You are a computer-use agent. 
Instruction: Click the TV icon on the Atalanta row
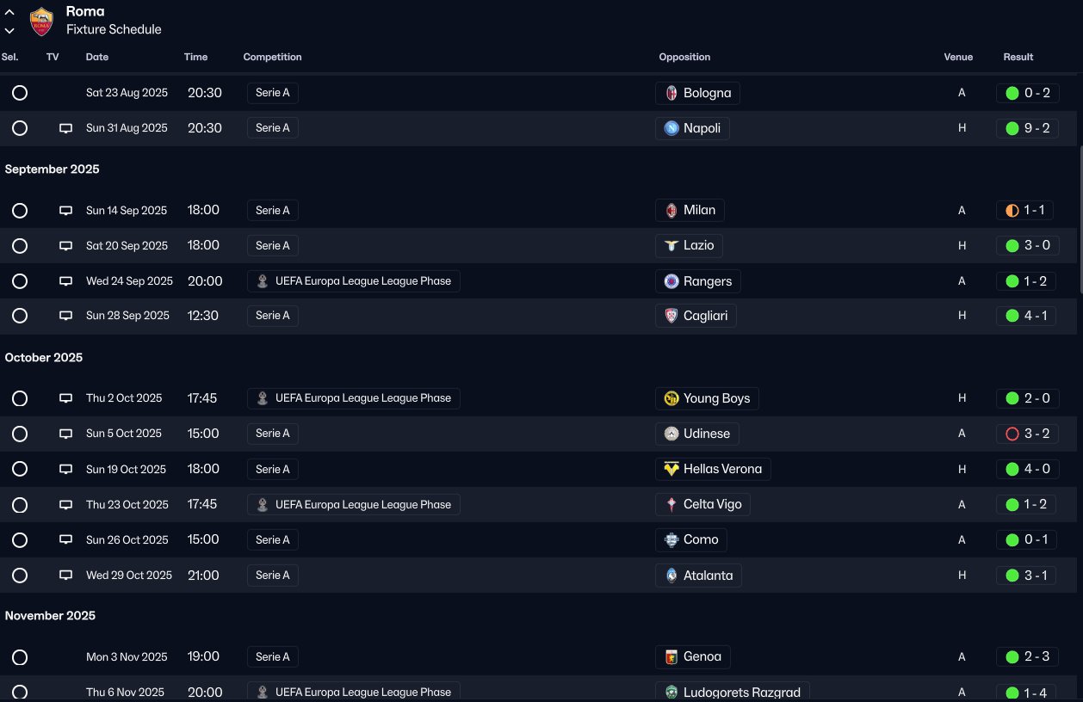[65, 576]
